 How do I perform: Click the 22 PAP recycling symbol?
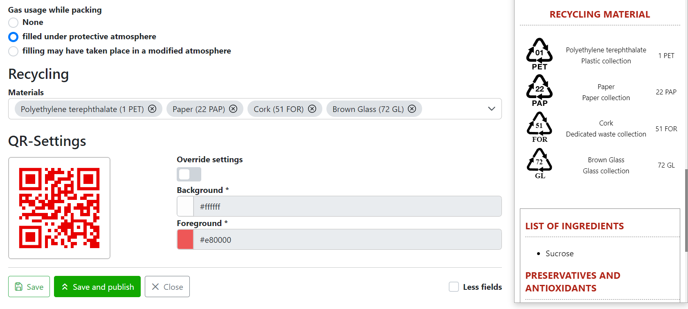click(540, 90)
